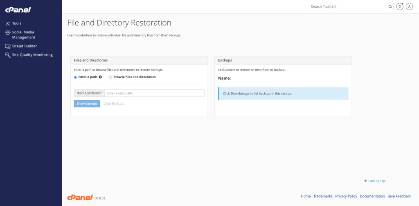Screen dimensions: 419x206
Task: Click the File and Directory Restoration heading
Action: point(119,23)
